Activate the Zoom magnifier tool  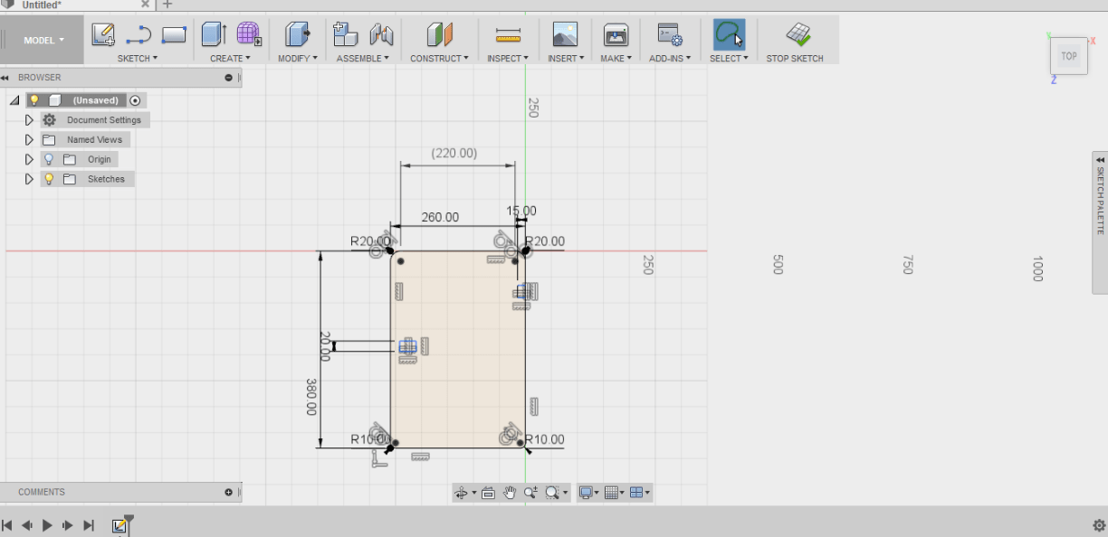(530, 493)
